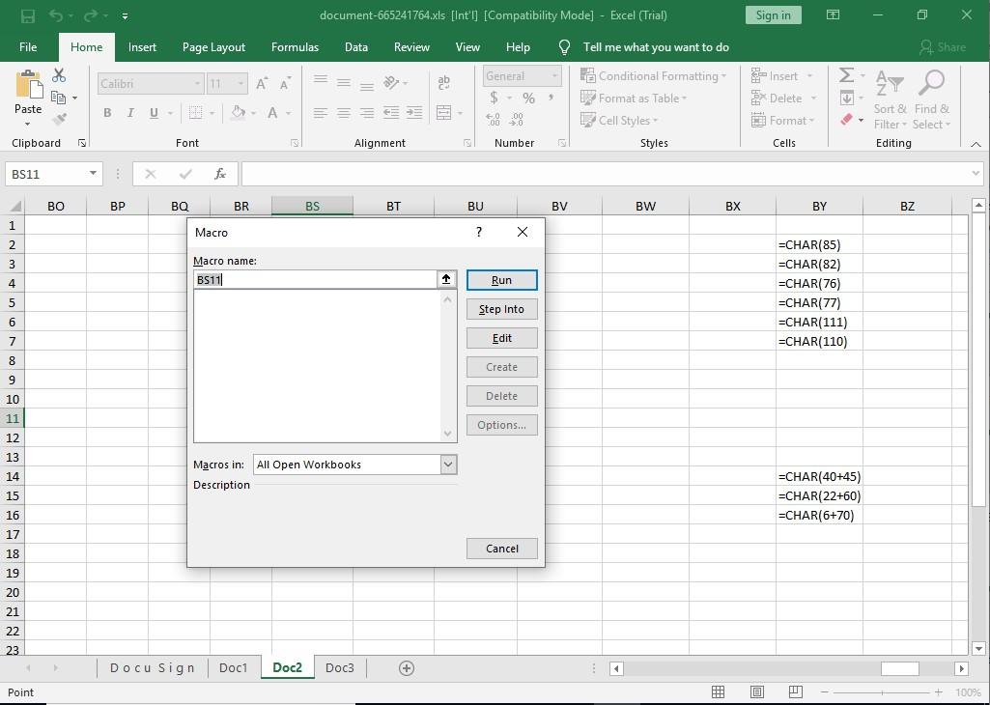Click the dialog Help question mark
990x705 pixels.
click(479, 232)
